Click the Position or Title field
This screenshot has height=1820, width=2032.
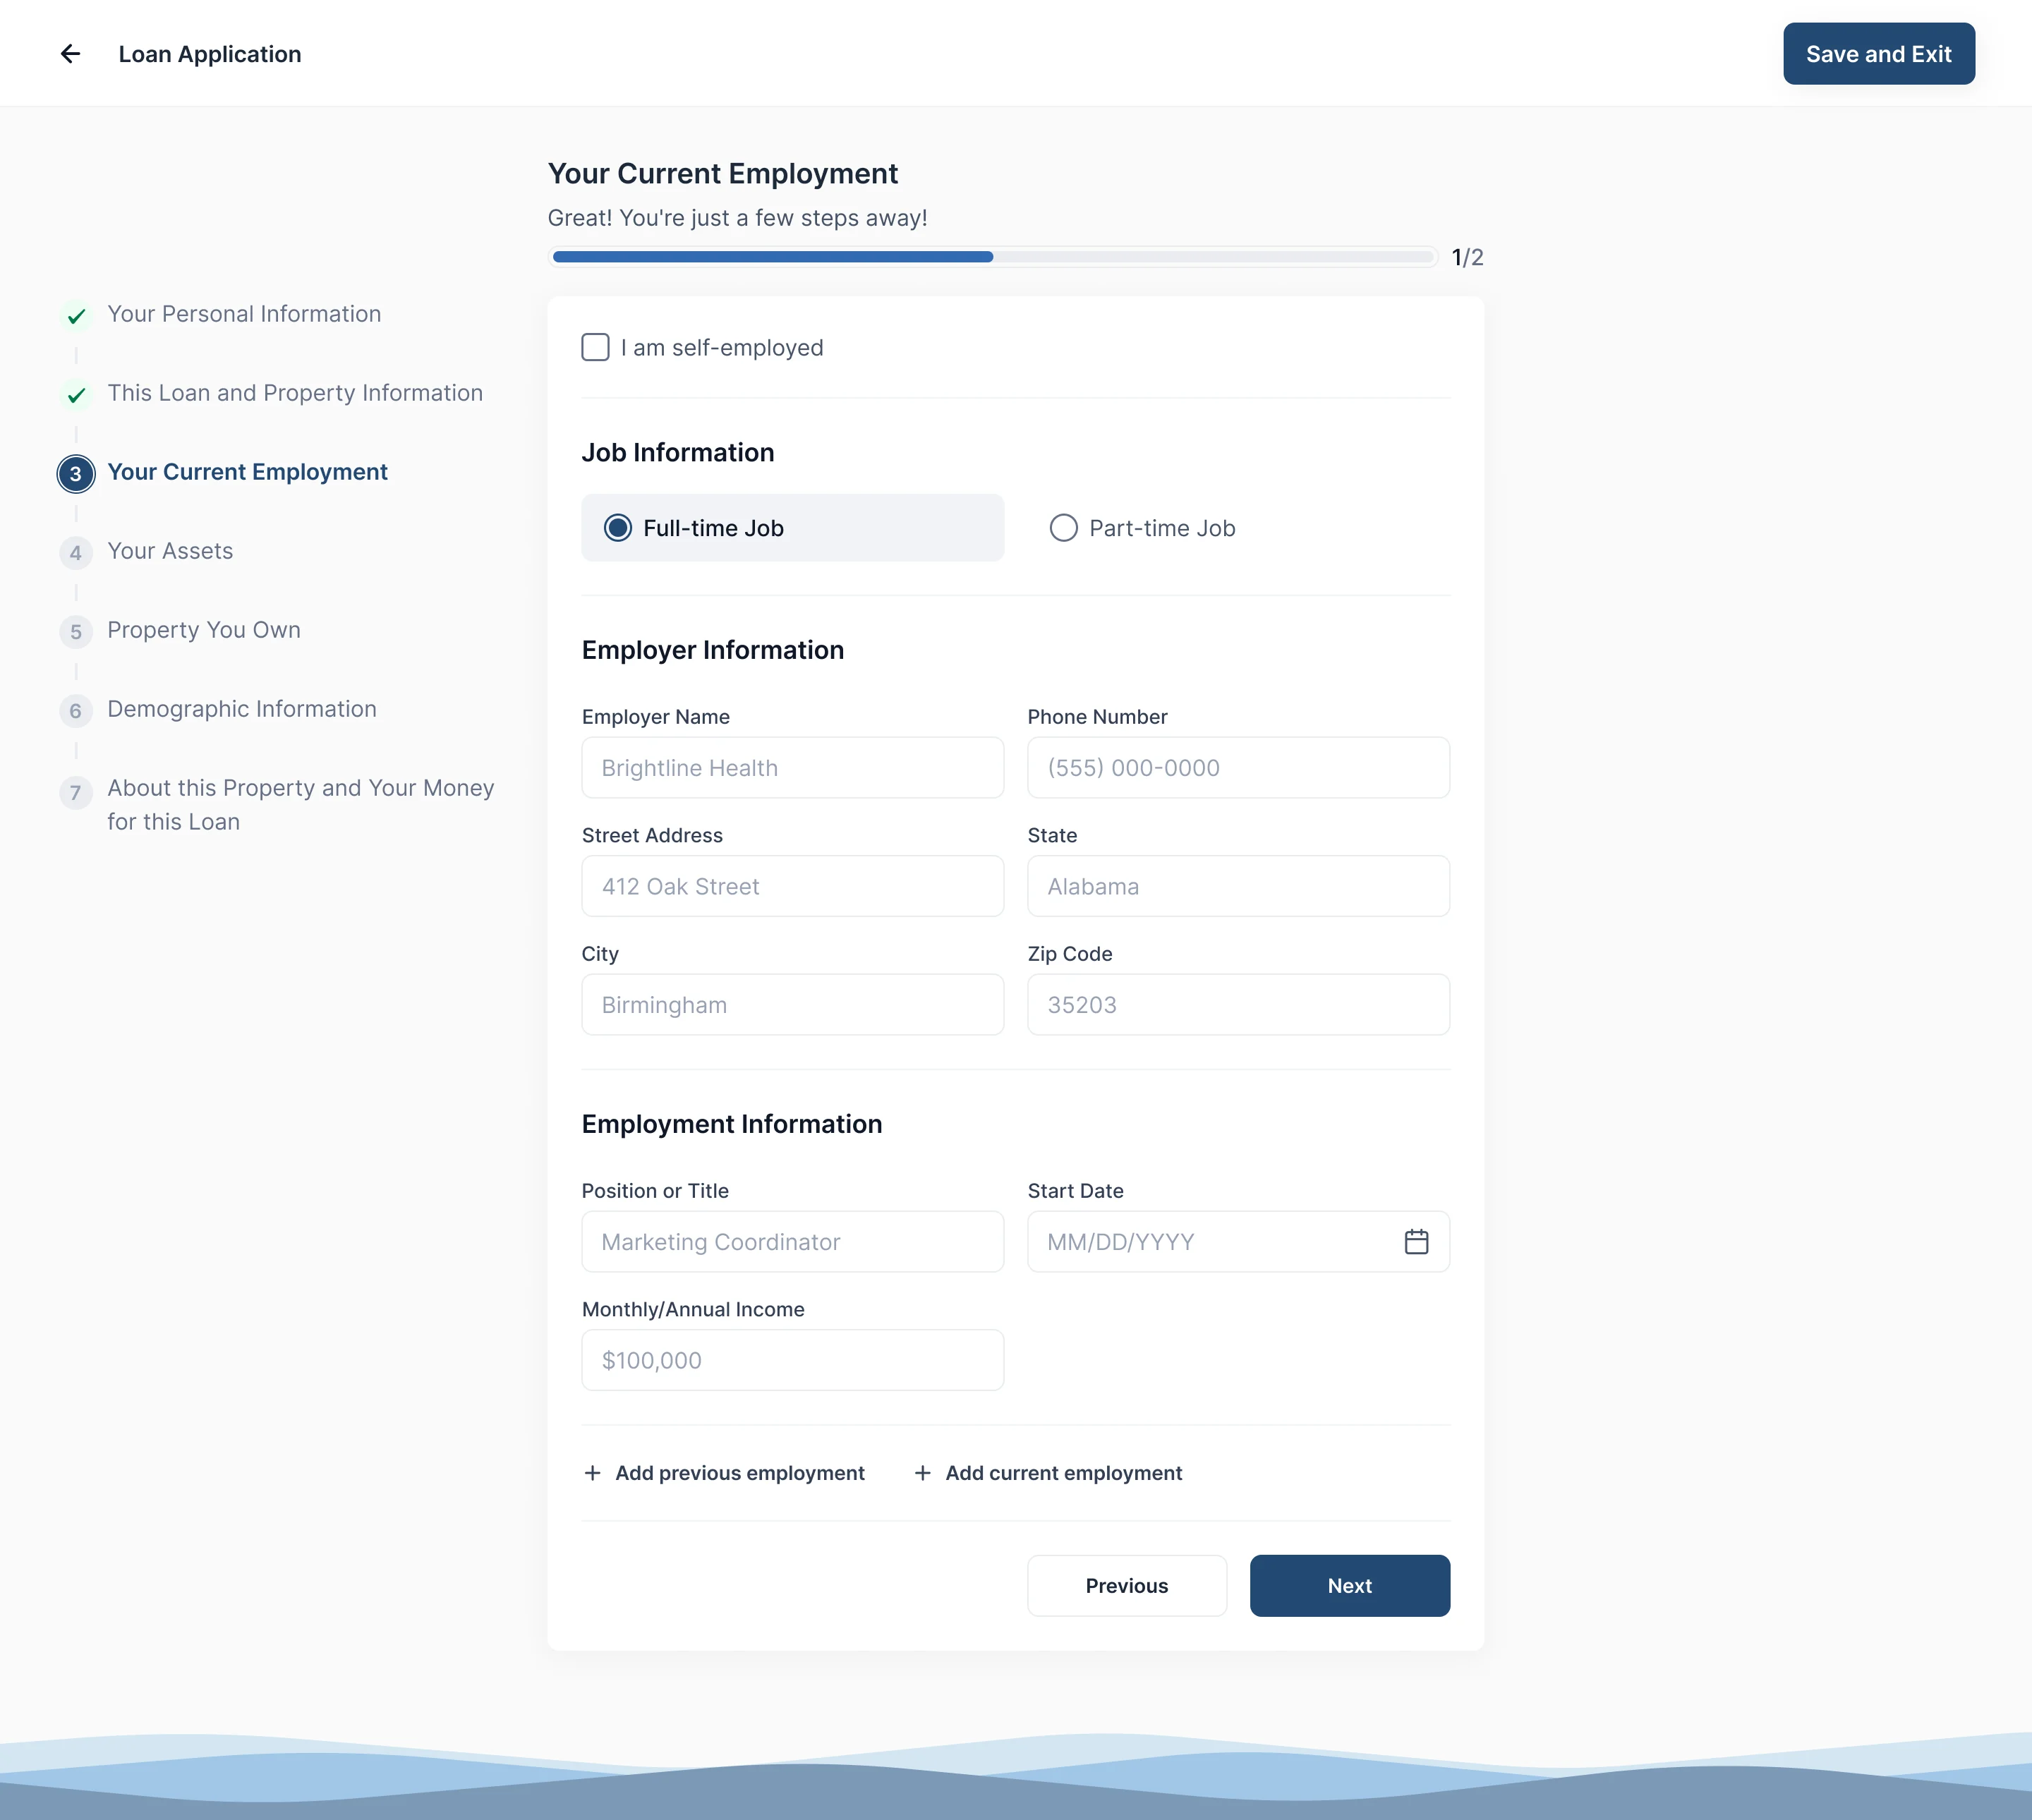(x=792, y=1242)
